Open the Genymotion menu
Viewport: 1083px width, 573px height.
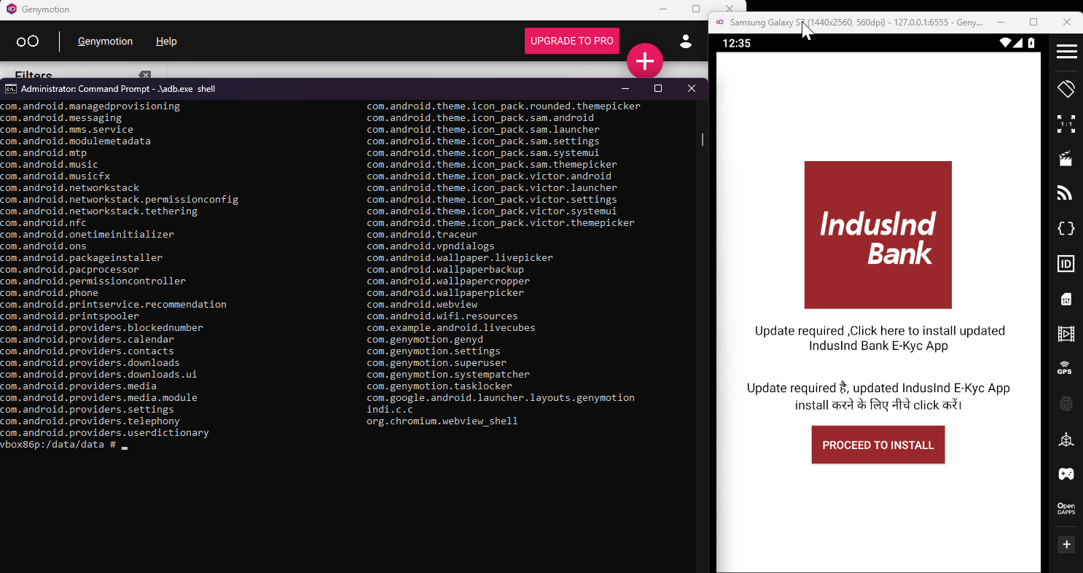[x=105, y=42]
